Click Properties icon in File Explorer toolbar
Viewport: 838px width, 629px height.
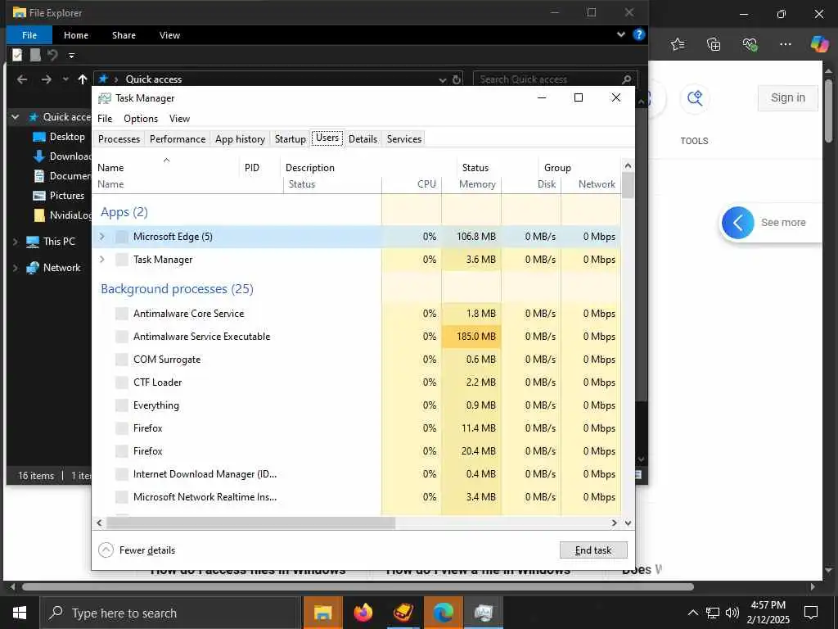[17, 55]
